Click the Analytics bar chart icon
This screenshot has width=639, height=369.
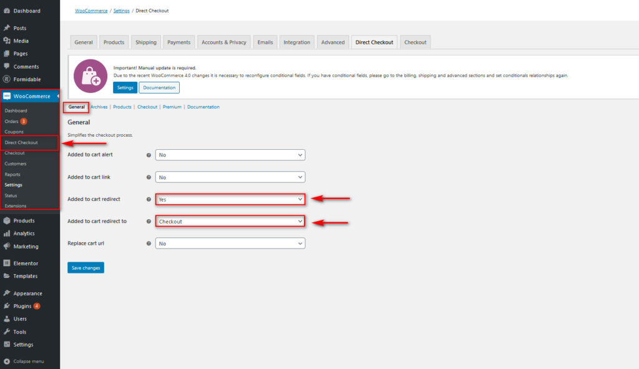point(7,234)
